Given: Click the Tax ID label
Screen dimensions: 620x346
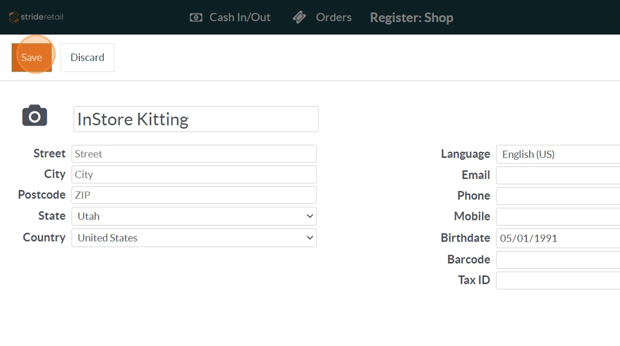Looking at the screenshot, I should click(x=474, y=280).
